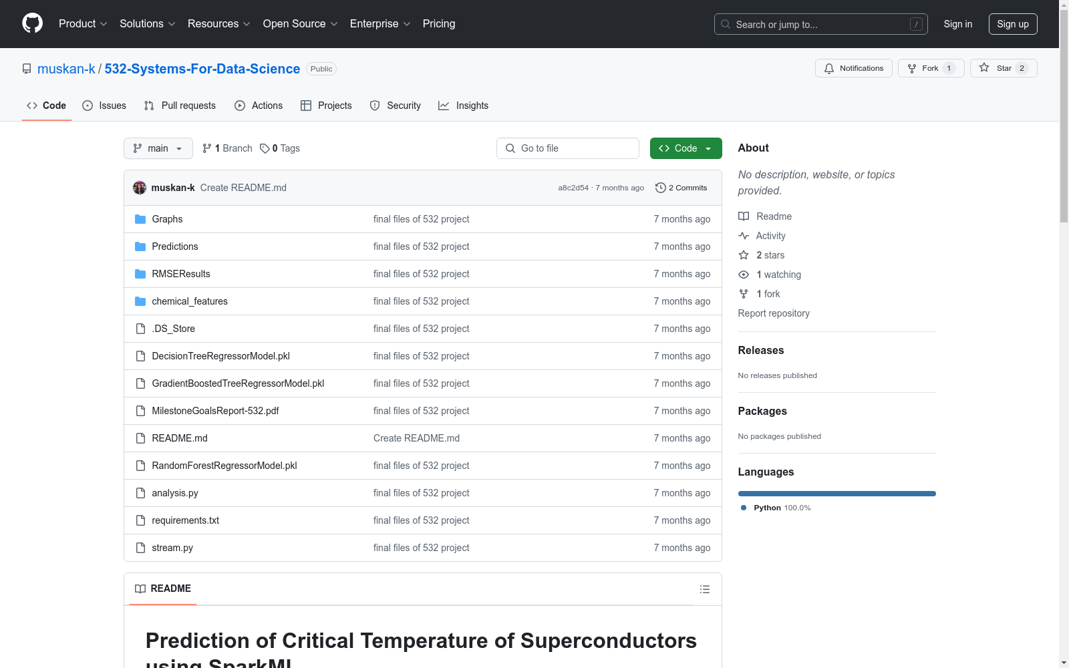Select the Code repository tab
The height and width of the screenshot is (668, 1069).
(47, 106)
